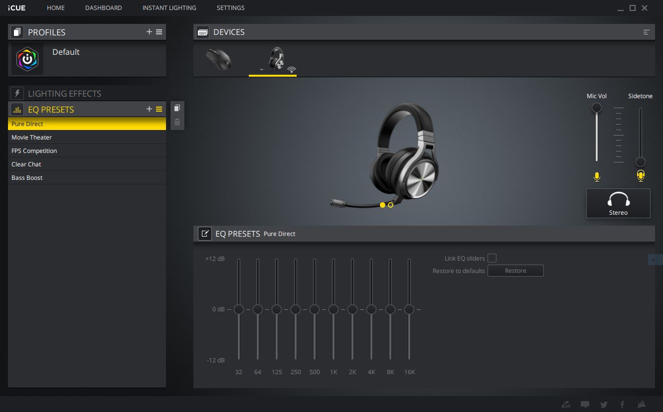Select the Movie Theater preset
The height and width of the screenshot is (412, 663).
click(x=87, y=137)
